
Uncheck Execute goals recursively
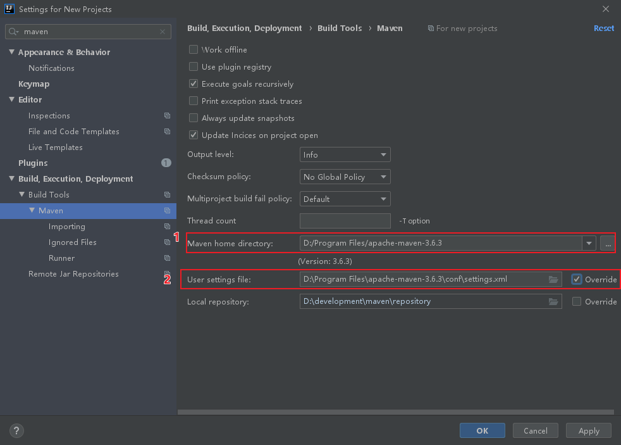pos(194,84)
